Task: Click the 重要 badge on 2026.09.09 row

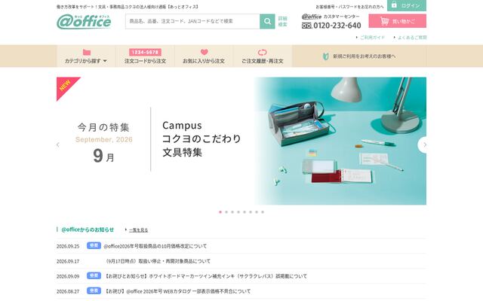Action: (94, 275)
